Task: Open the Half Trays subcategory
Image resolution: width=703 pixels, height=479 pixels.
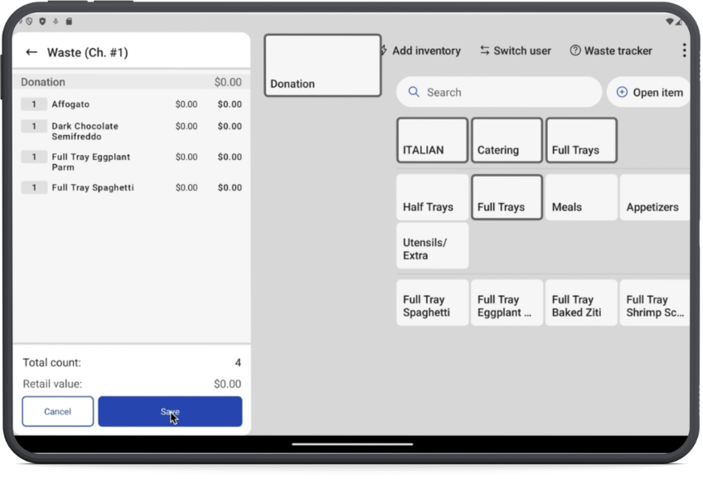Action: [432, 197]
